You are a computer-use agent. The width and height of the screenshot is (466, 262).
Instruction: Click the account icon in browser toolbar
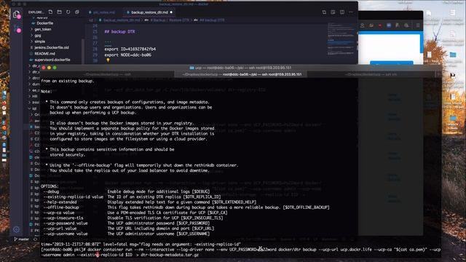(x=363, y=25)
